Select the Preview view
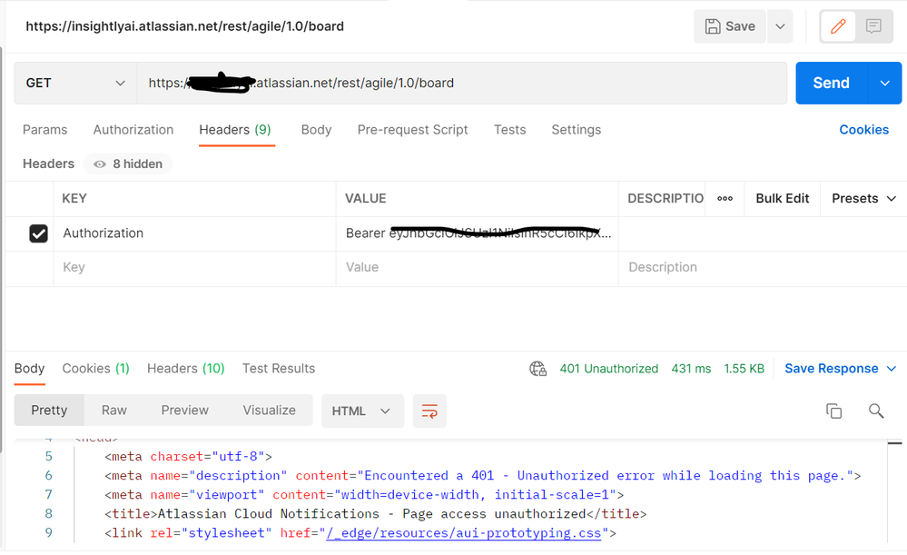Viewport: 907px width, 555px height. coord(184,411)
